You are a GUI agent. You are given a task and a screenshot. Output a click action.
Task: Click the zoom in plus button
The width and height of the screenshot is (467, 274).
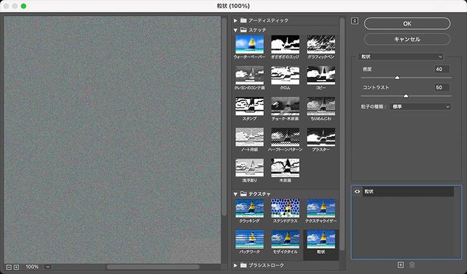pyautogui.click(x=16, y=267)
